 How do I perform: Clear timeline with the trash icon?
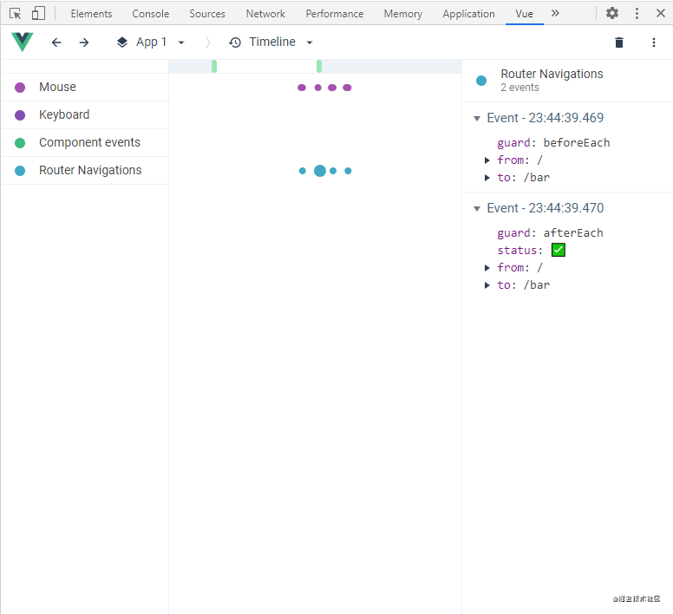(619, 42)
